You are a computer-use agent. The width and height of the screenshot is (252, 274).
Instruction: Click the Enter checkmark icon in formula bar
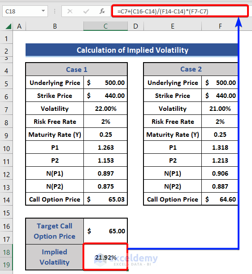click(x=86, y=11)
